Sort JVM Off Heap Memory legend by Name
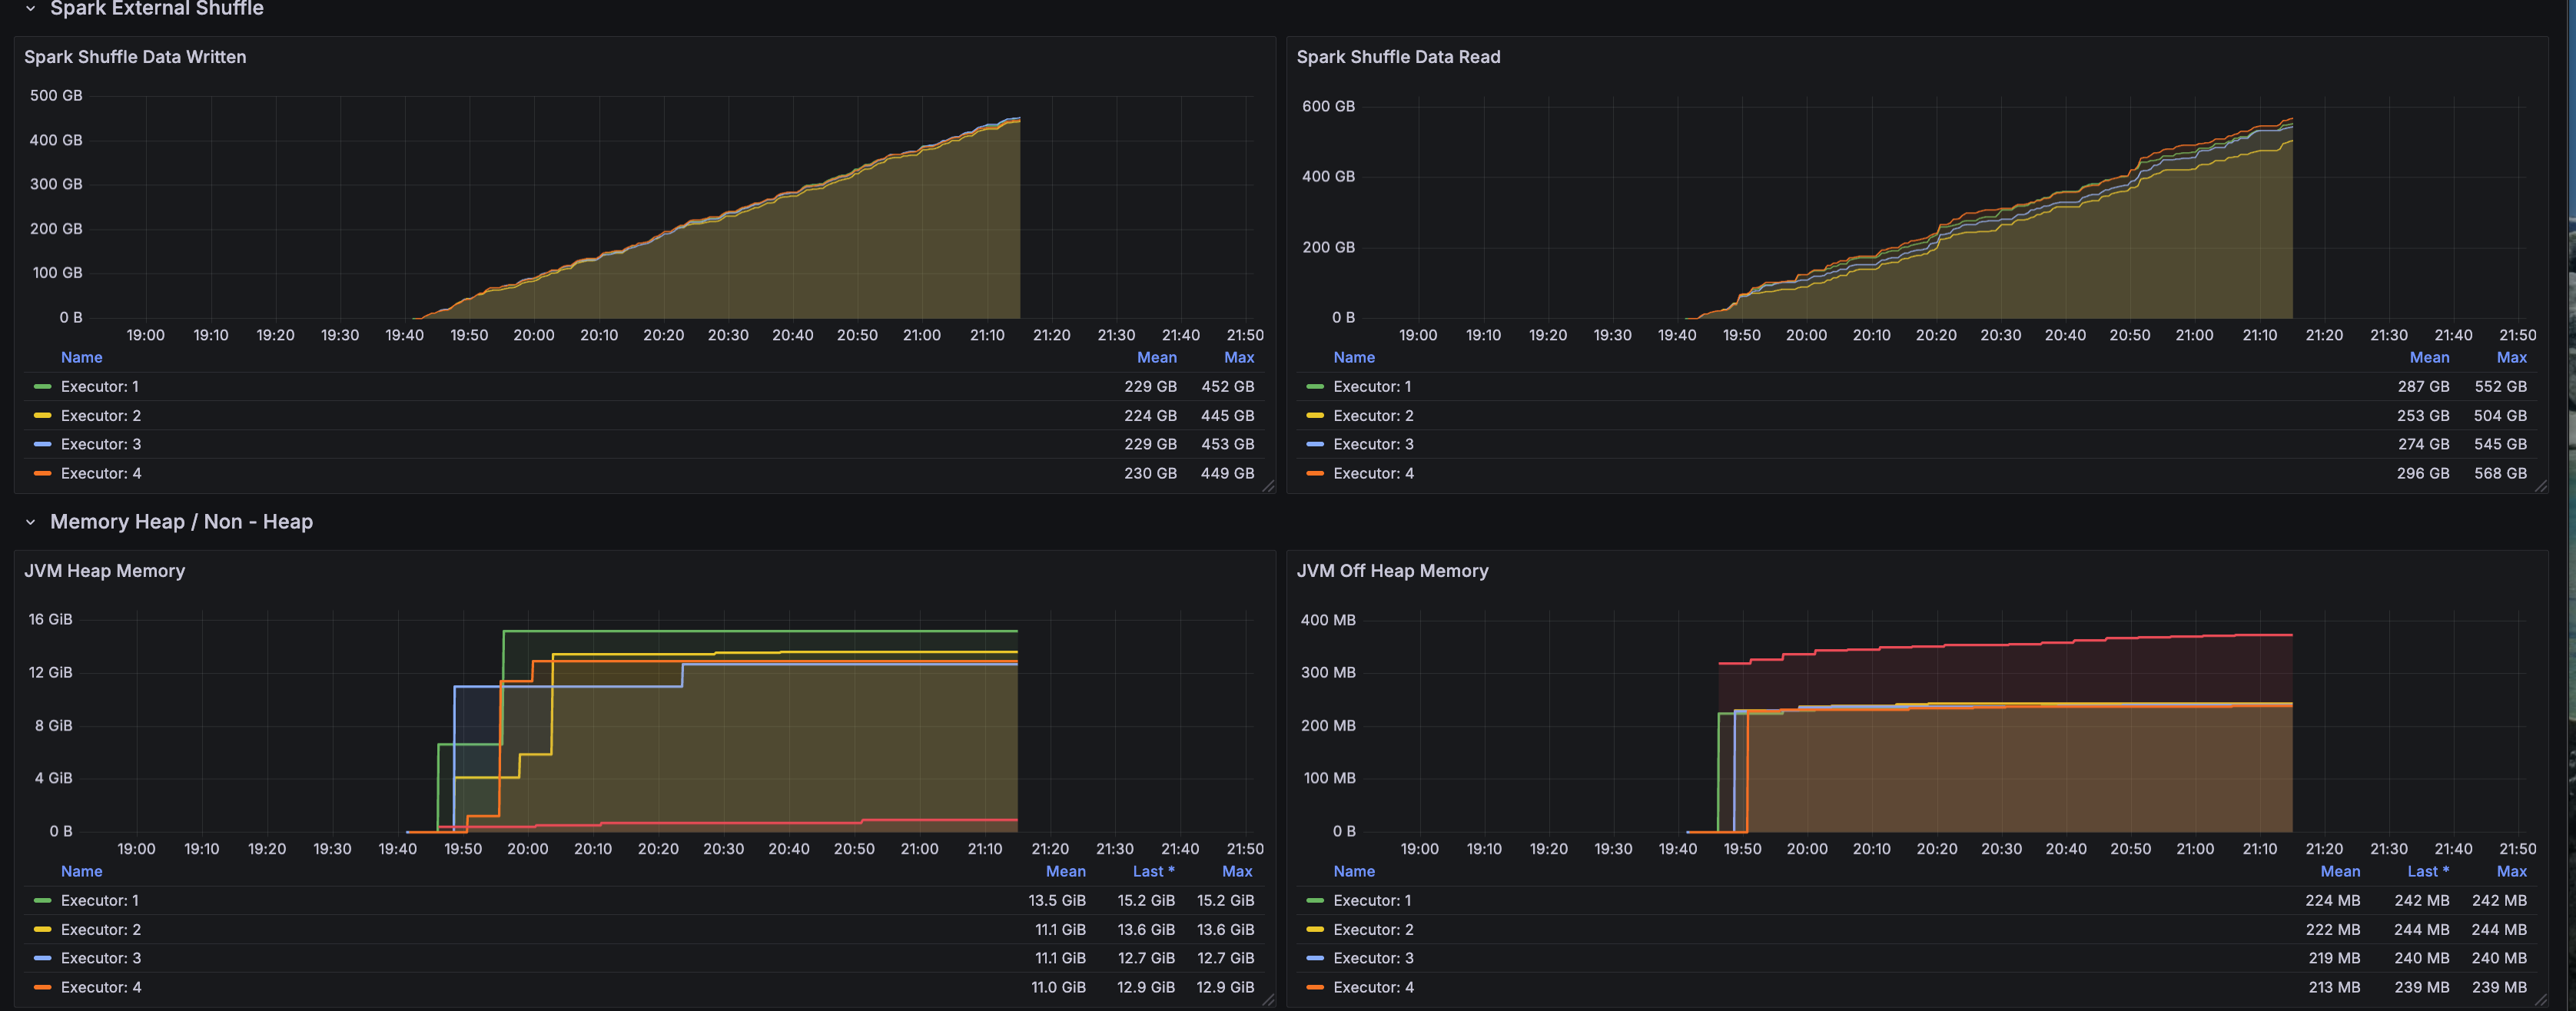This screenshot has height=1011, width=2576. coord(1354,872)
